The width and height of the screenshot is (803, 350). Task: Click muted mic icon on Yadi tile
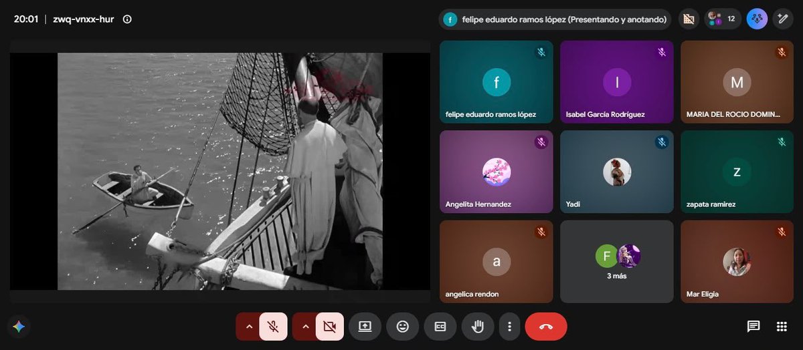[x=662, y=142]
